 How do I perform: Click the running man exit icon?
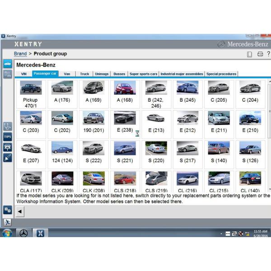pyautogui.click(x=8, y=222)
